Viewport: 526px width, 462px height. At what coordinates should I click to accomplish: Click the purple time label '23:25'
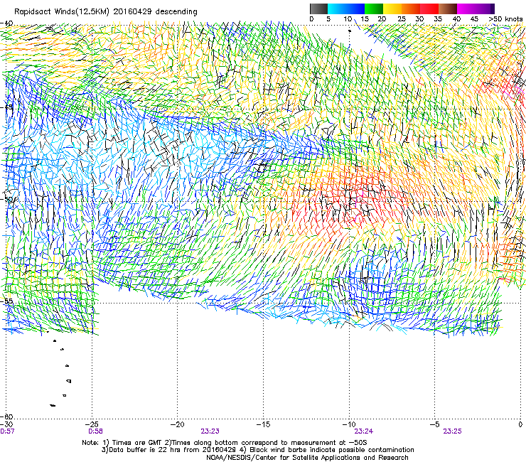[452, 431]
